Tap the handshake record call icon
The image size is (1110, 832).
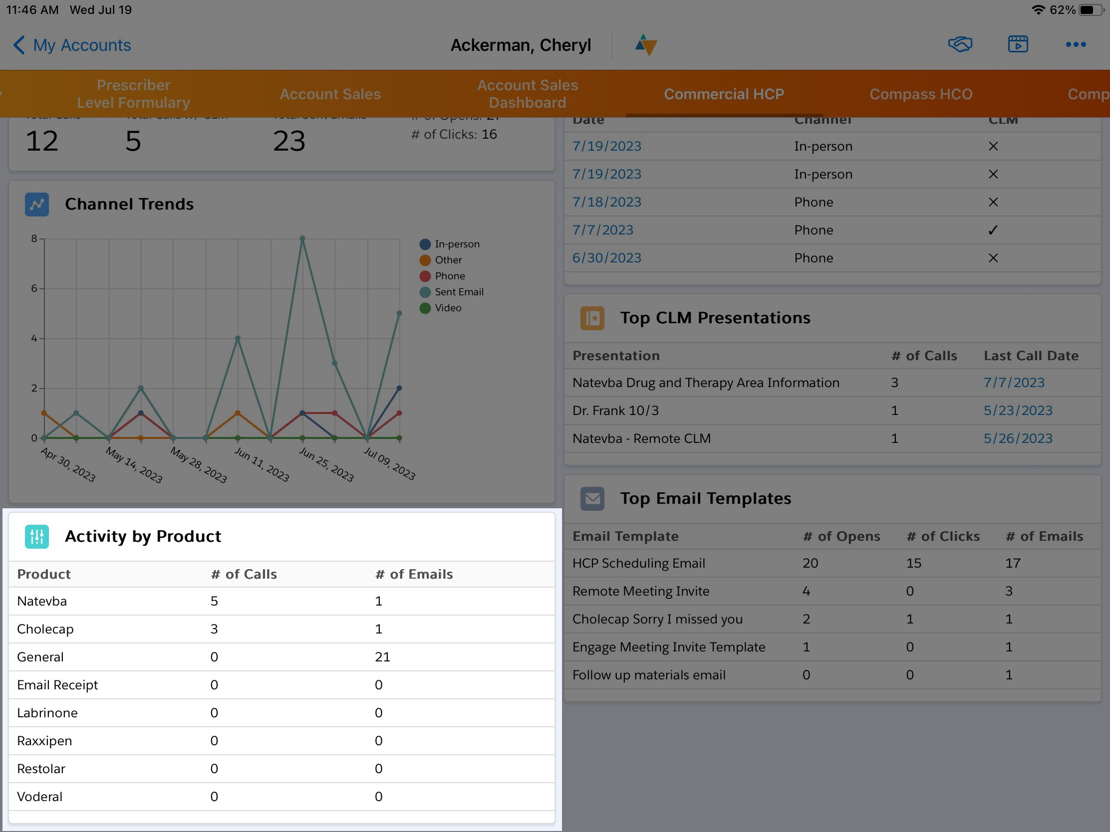[959, 44]
